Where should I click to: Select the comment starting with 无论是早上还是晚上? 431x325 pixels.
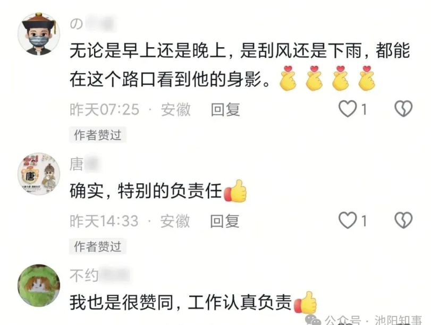pos(240,65)
